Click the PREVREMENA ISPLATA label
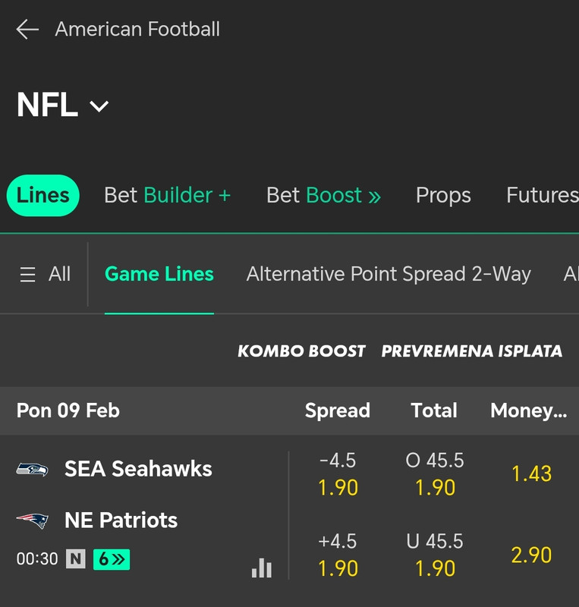The width and height of the screenshot is (579, 607). (x=471, y=351)
